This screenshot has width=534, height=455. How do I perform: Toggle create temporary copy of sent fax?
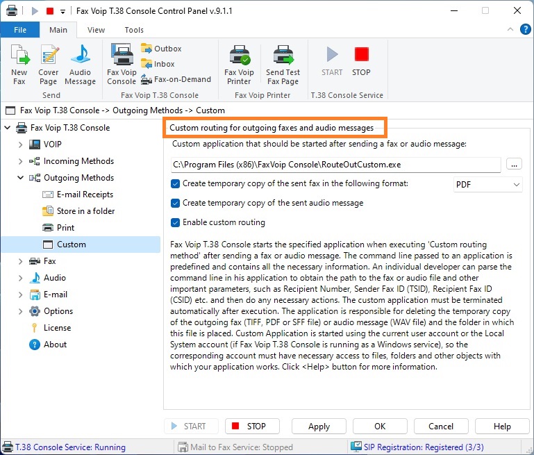click(x=175, y=184)
